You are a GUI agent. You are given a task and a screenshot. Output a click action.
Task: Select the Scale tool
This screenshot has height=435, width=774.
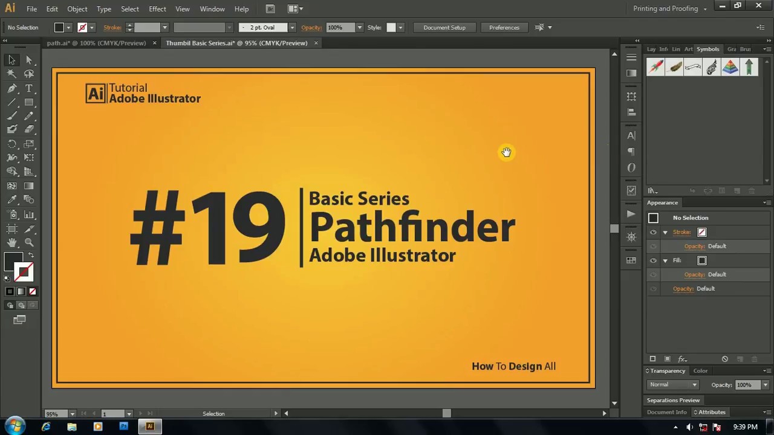(x=29, y=144)
